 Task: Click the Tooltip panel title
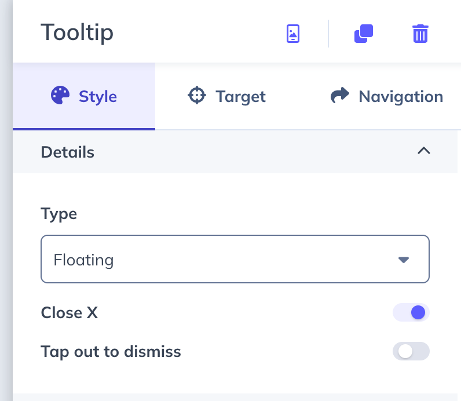77,32
